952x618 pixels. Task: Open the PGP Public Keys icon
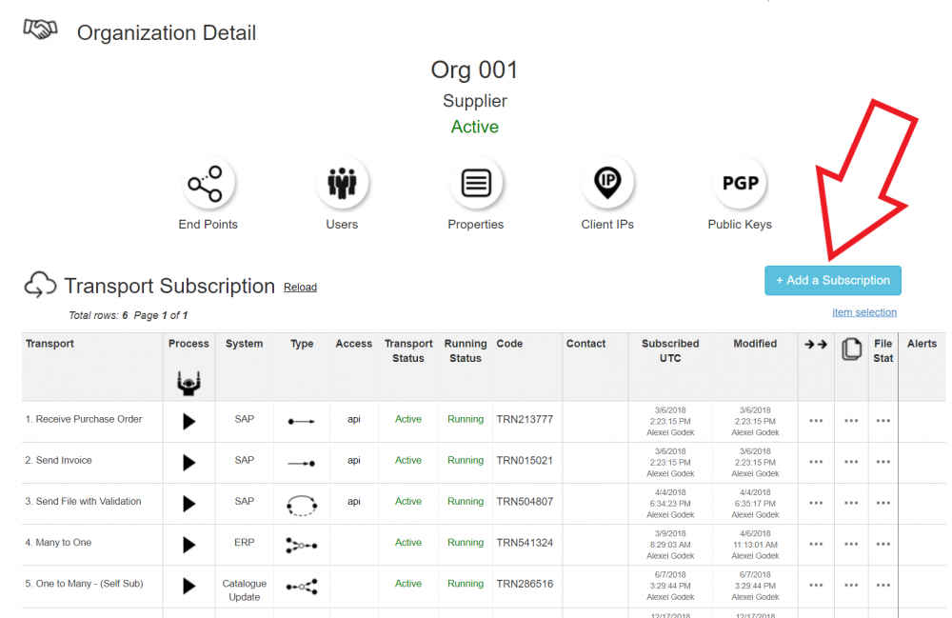click(x=740, y=183)
